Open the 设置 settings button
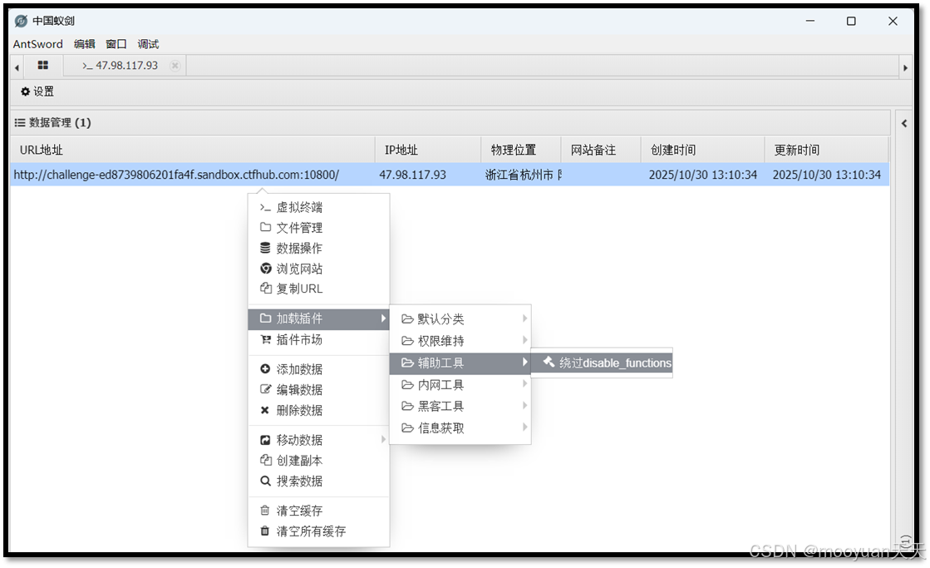Viewport: 930px width, 568px height. click(x=37, y=91)
